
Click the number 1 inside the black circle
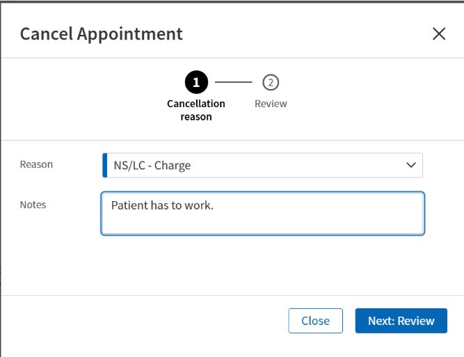[196, 83]
